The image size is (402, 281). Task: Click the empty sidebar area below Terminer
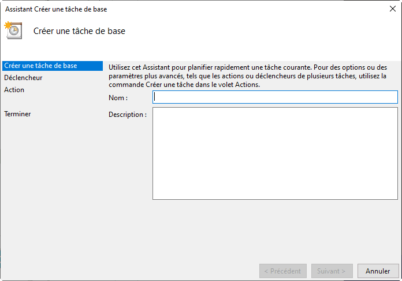[46, 184]
